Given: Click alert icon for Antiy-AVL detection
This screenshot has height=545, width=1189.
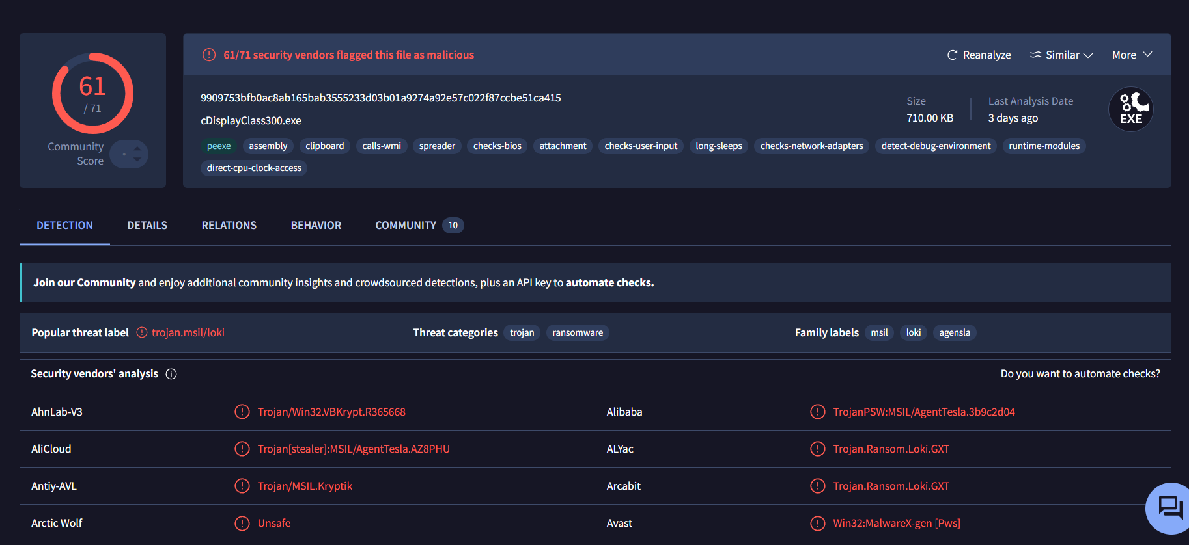Looking at the screenshot, I should pos(242,486).
